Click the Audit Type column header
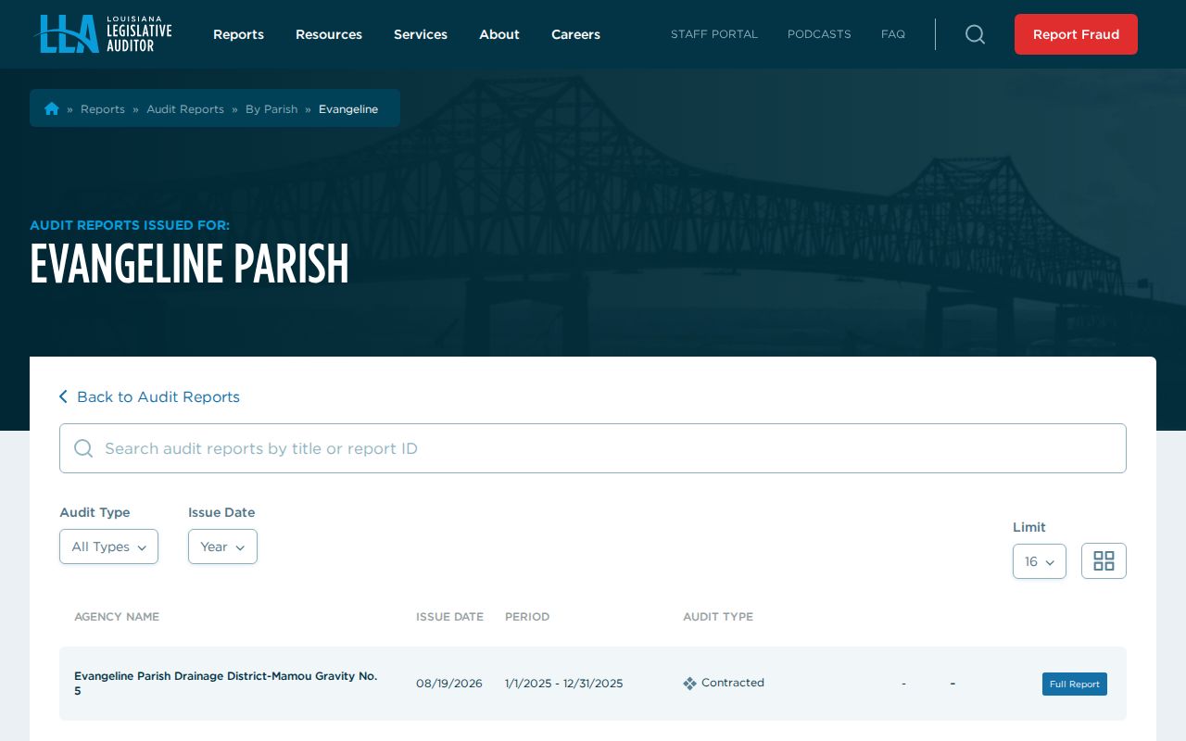This screenshot has height=741, width=1186. point(718,617)
